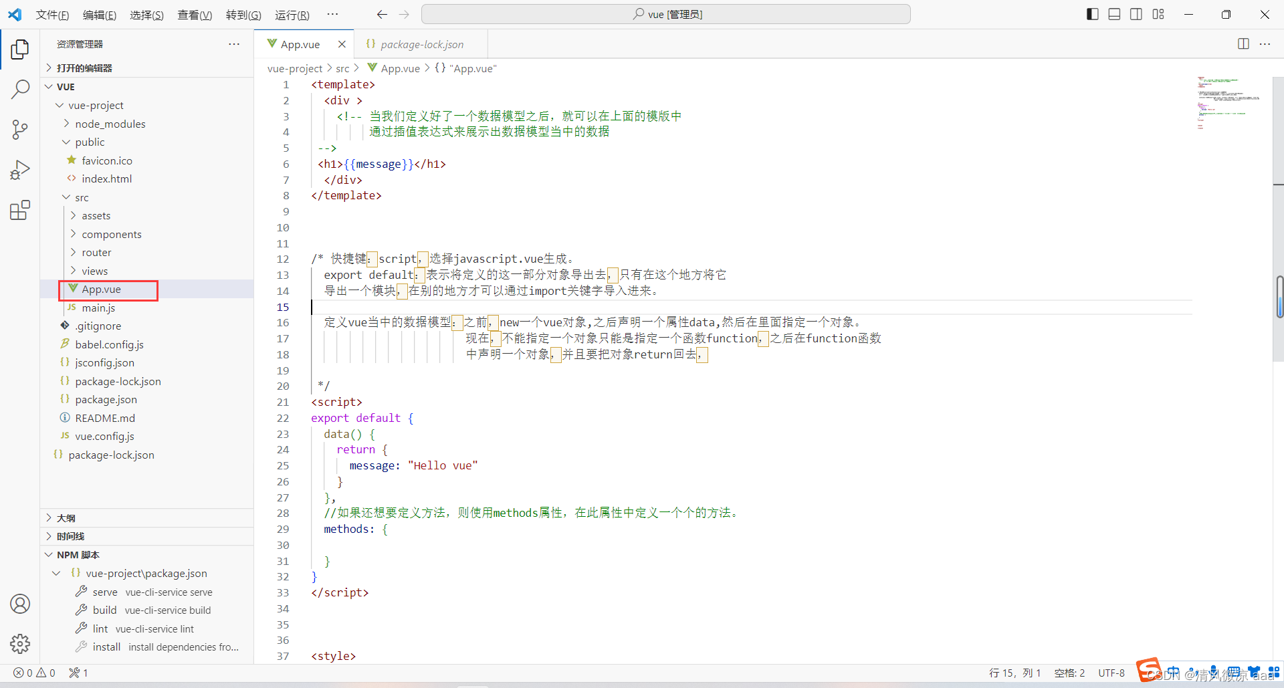Viewport: 1284px width, 688px height.
Task: Open the Edit menu
Action: 100,15
